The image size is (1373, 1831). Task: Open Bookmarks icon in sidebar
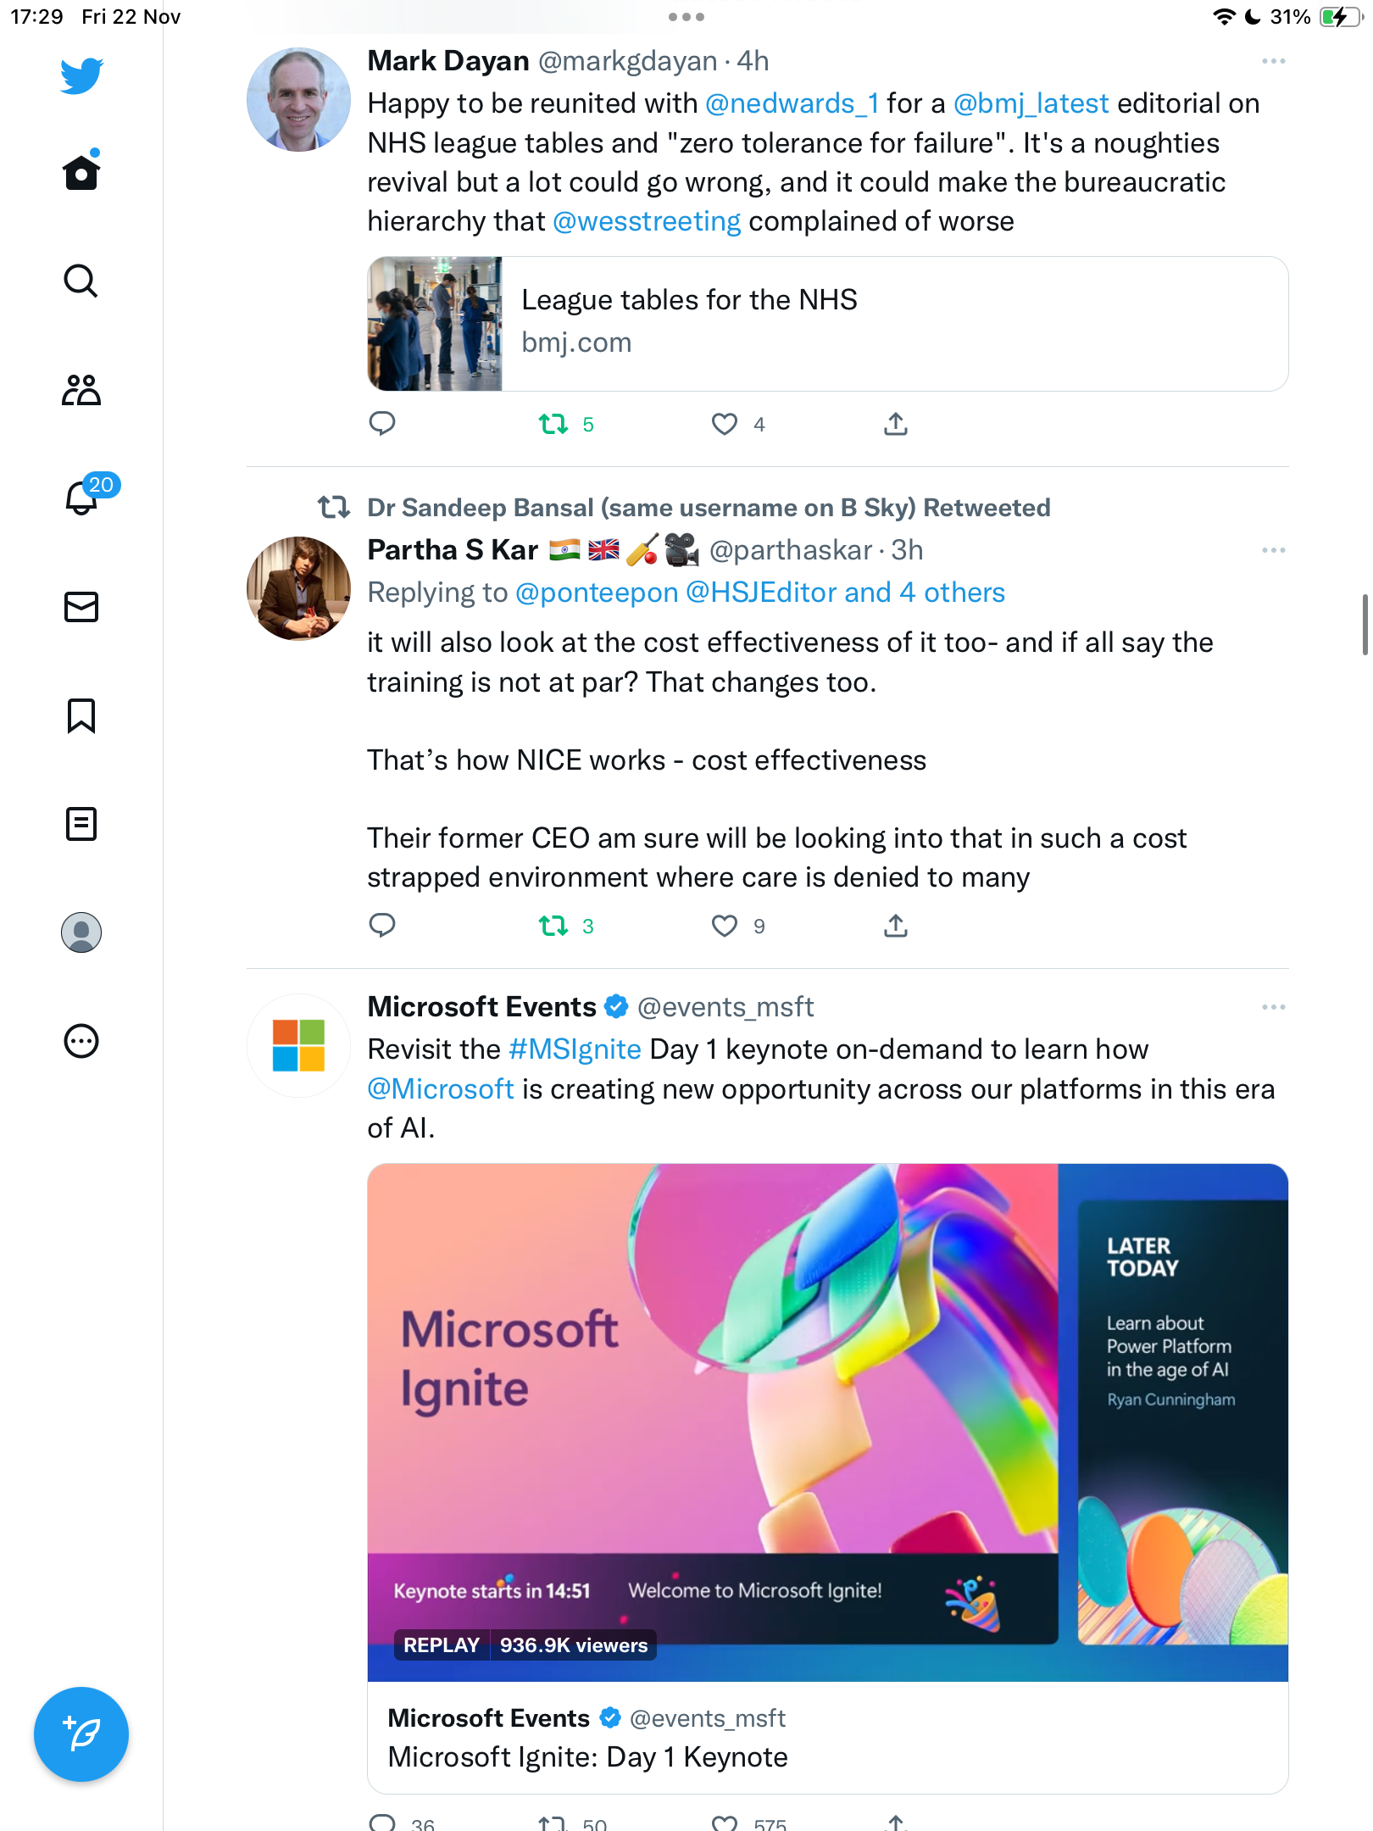click(81, 715)
